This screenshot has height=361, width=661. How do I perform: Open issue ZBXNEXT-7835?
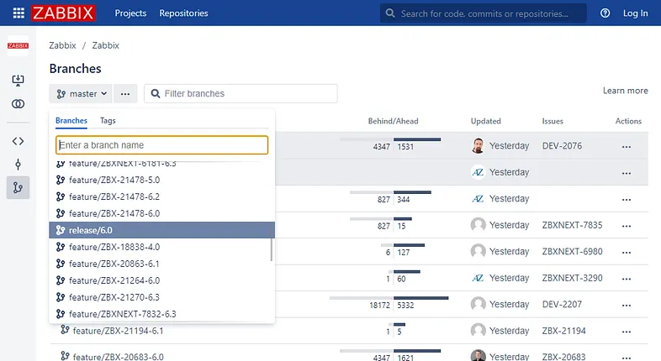(572, 225)
